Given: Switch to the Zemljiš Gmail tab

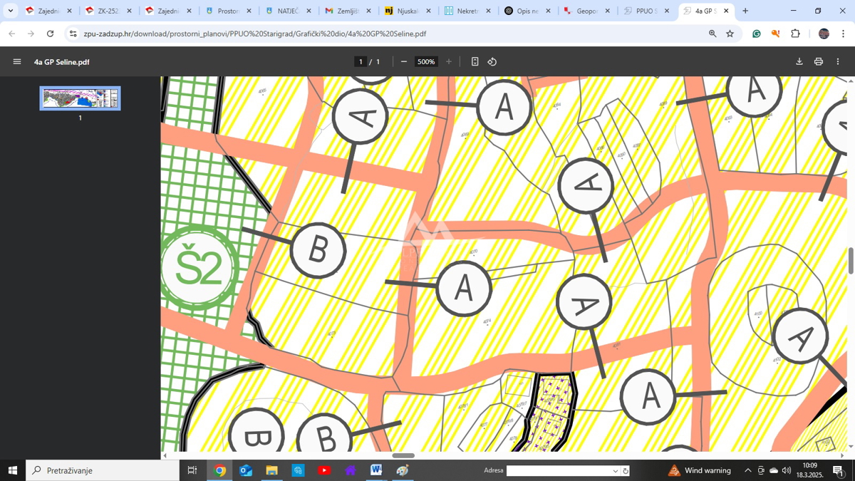Looking at the screenshot, I should [x=348, y=11].
